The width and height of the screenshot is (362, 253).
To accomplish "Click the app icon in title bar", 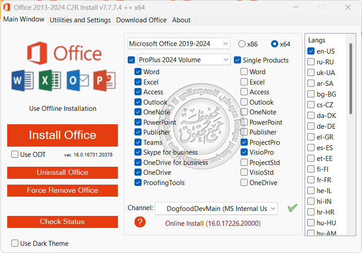I will click(x=7, y=8).
